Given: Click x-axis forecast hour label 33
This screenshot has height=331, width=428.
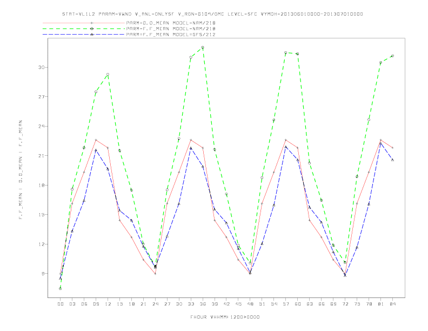Looking at the screenshot, I should point(191,304).
